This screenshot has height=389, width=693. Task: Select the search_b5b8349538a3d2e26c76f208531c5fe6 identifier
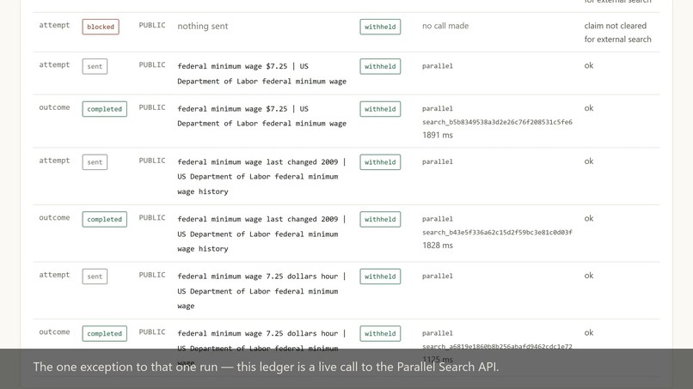point(497,122)
